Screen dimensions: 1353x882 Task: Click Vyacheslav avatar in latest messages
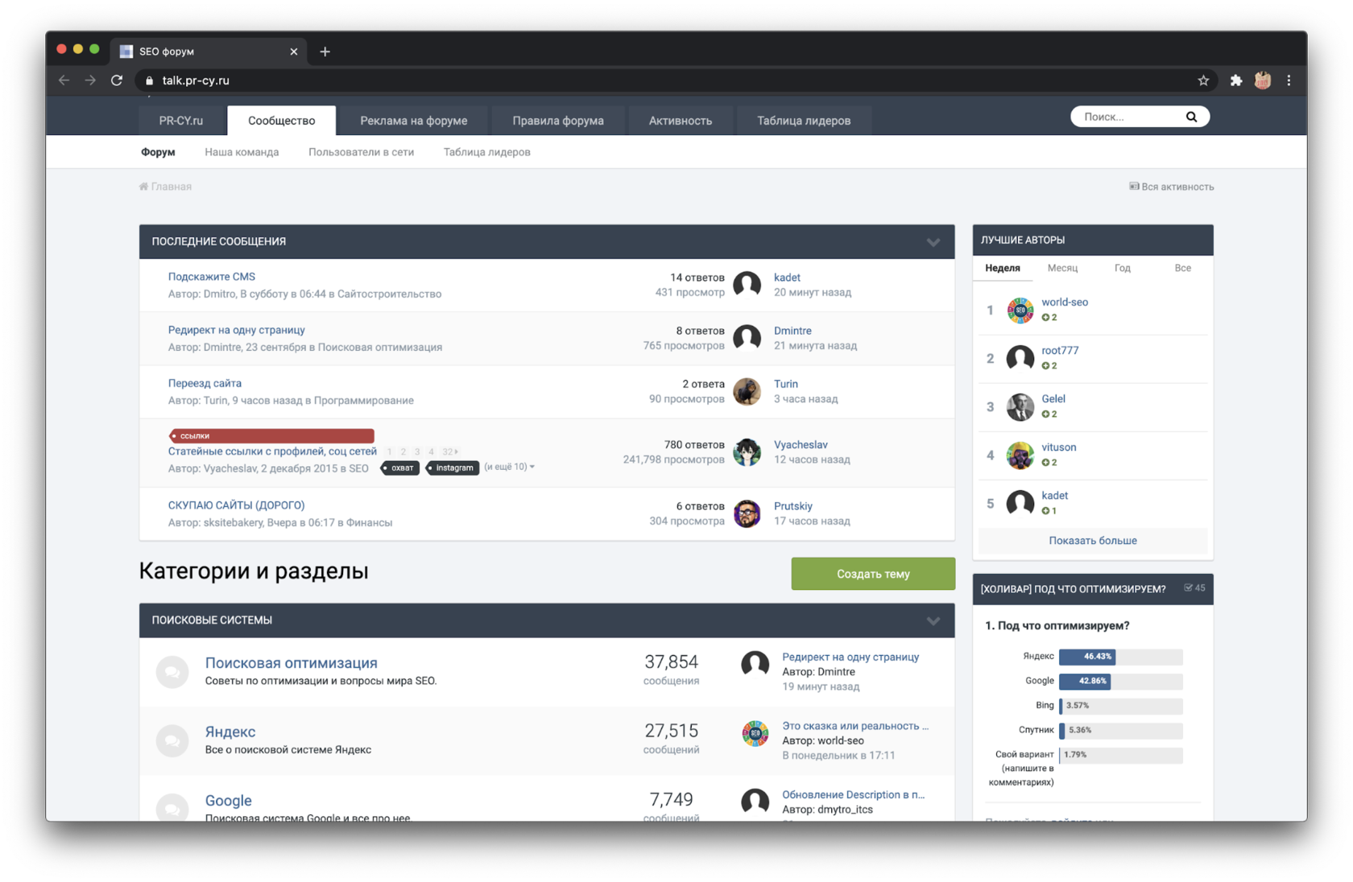[x=747, y=452]
